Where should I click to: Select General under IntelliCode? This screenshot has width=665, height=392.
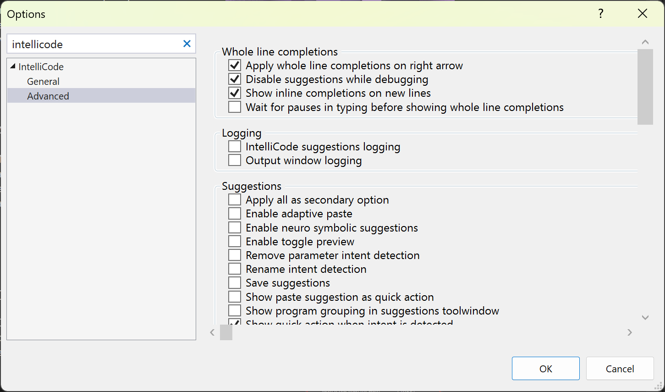coord(43,81)
